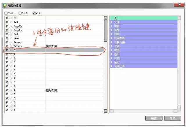The image size is (186, 127).
Task: Select the Alt + PageUp shortcut row
Action: click(x=54, y=26)
